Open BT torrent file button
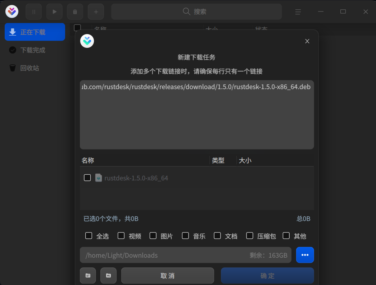Screen dimensions: 376x285 88,275
